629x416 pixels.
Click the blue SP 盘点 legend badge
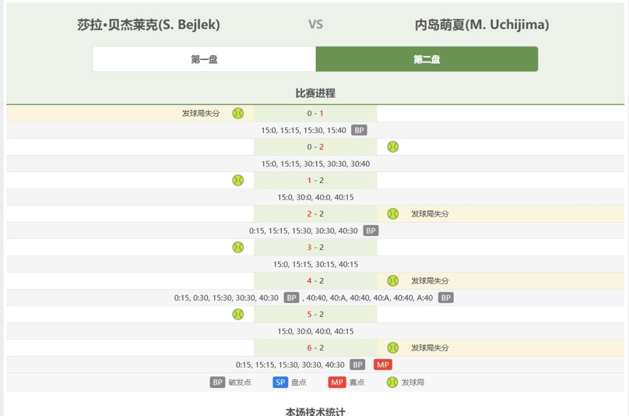coord(280,382)
